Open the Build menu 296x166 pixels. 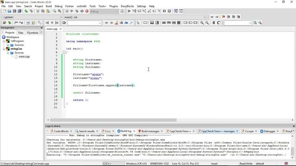point(49,6)
